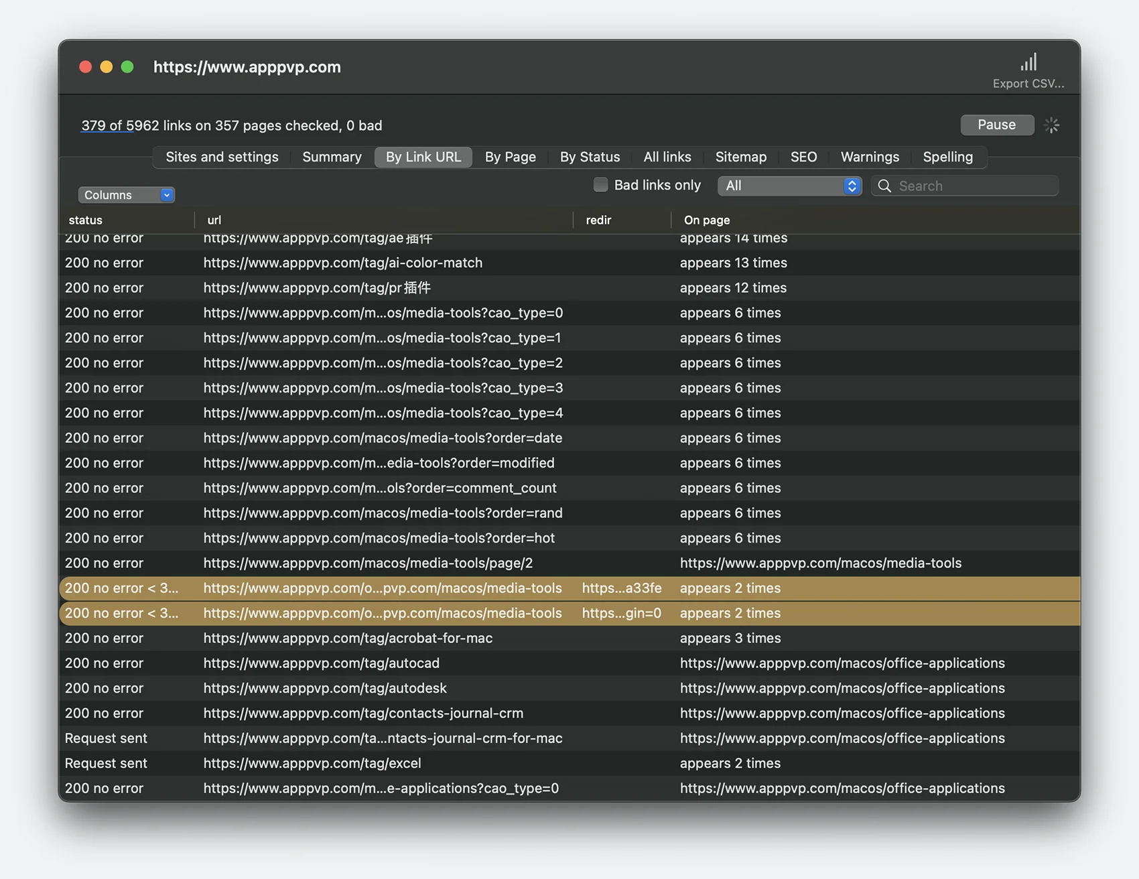Viewport: 1139px width, 879px height.
Task: Click the red close window button
Action: [x=85, y=67]
